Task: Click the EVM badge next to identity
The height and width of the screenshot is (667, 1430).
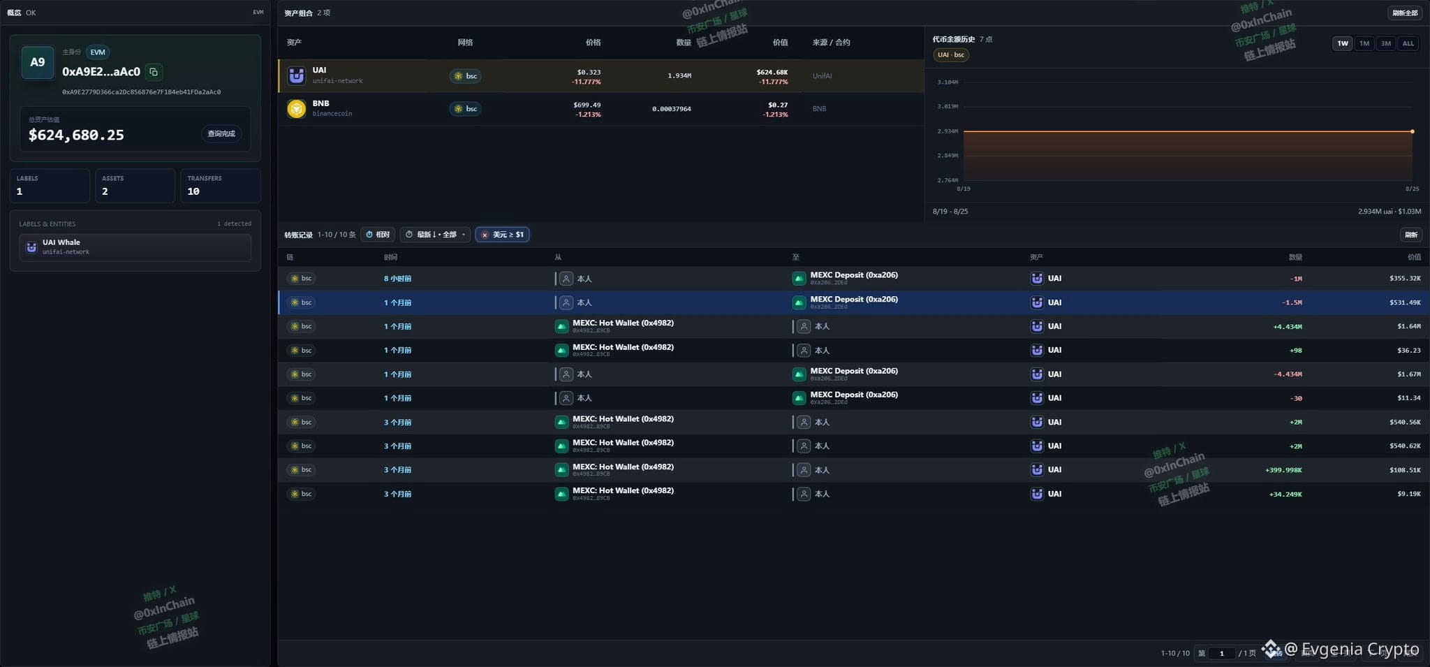Action: [98, 52]
